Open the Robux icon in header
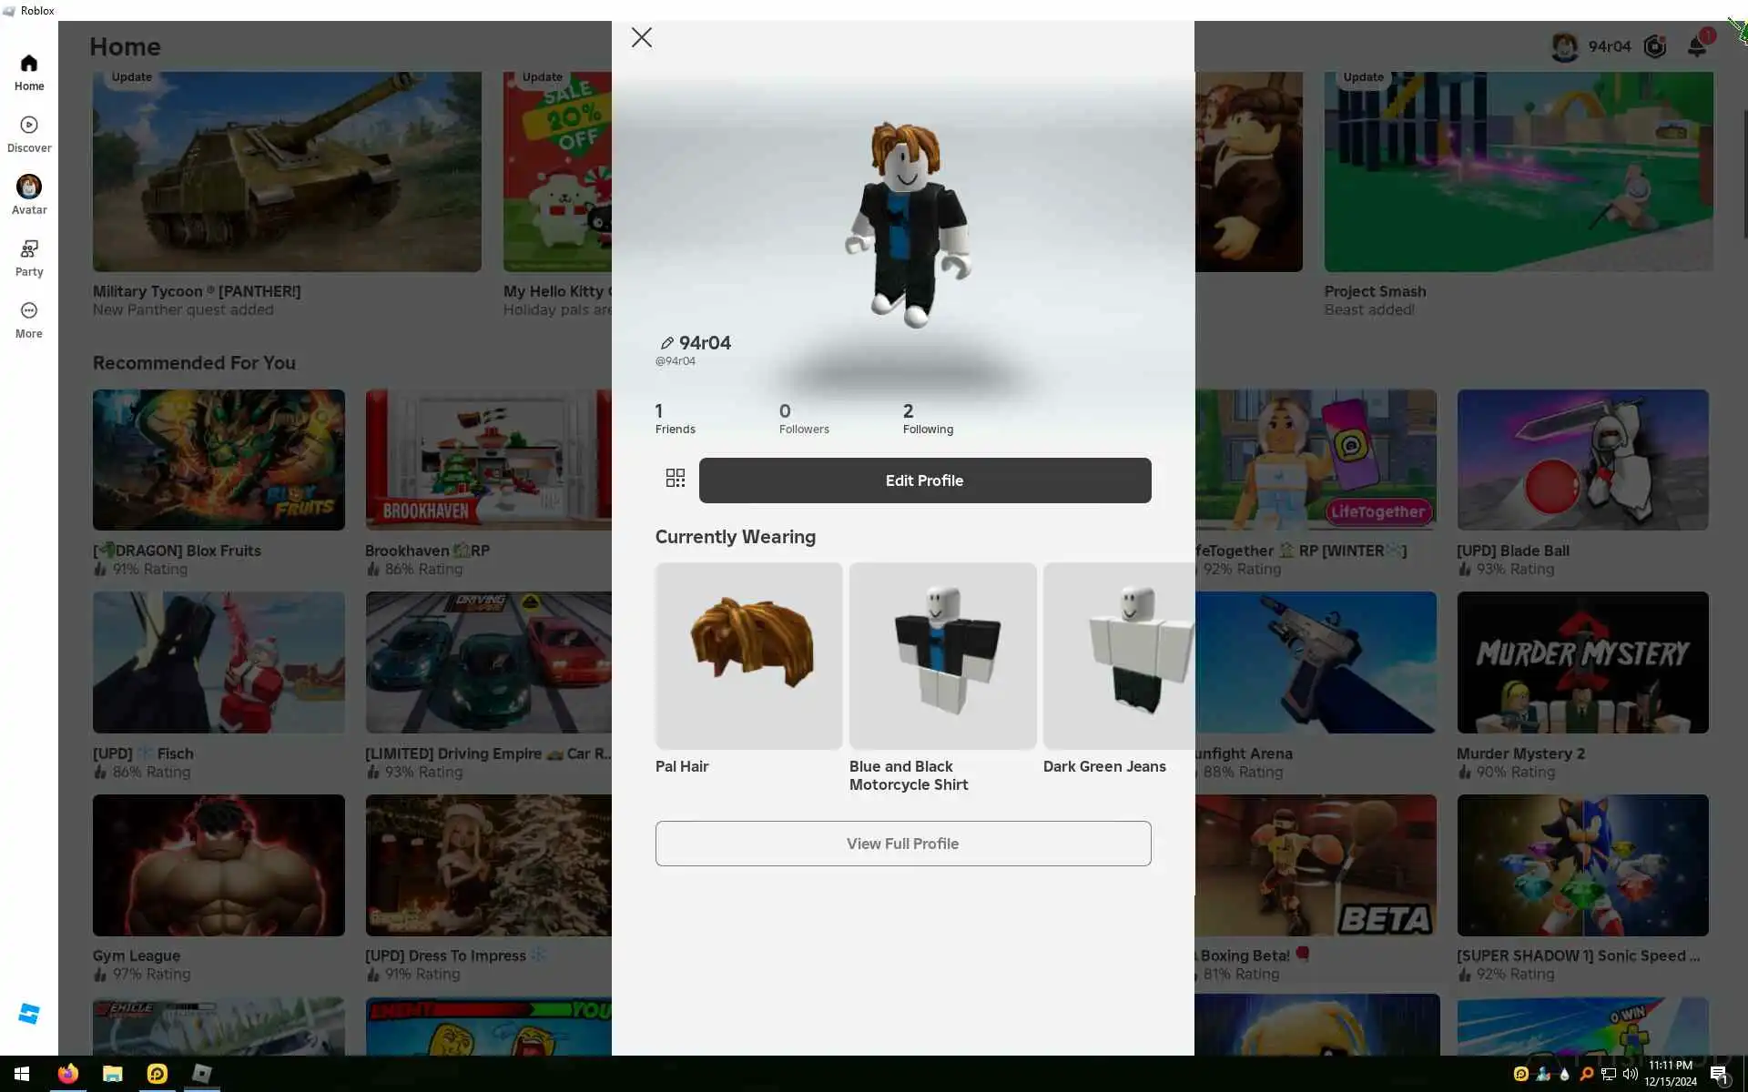The image size is (1748, 1092). 1654,46
